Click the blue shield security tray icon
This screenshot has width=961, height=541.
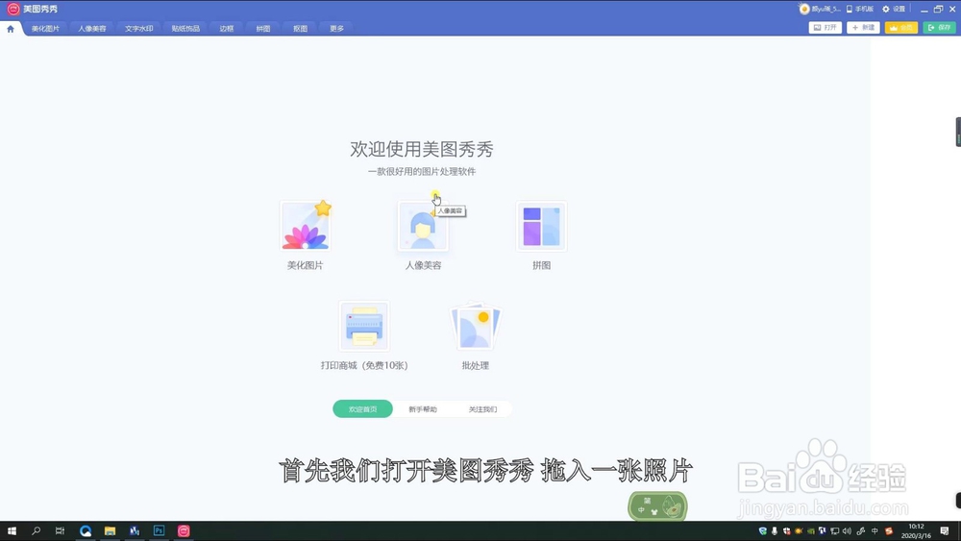tap(762, 530)
